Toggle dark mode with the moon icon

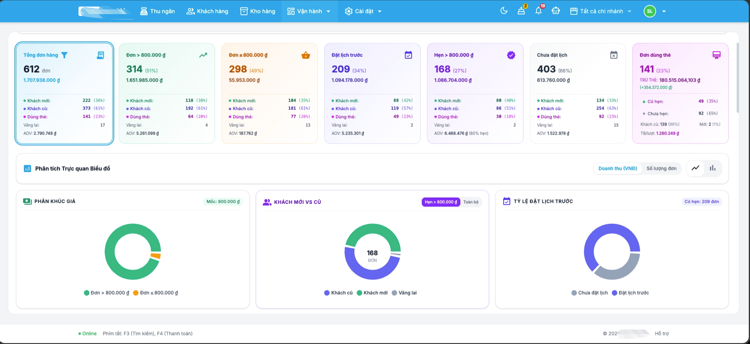click(504, 11)
